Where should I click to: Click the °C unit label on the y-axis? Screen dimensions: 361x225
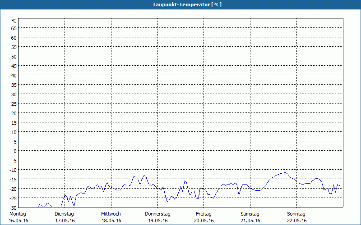14,21
